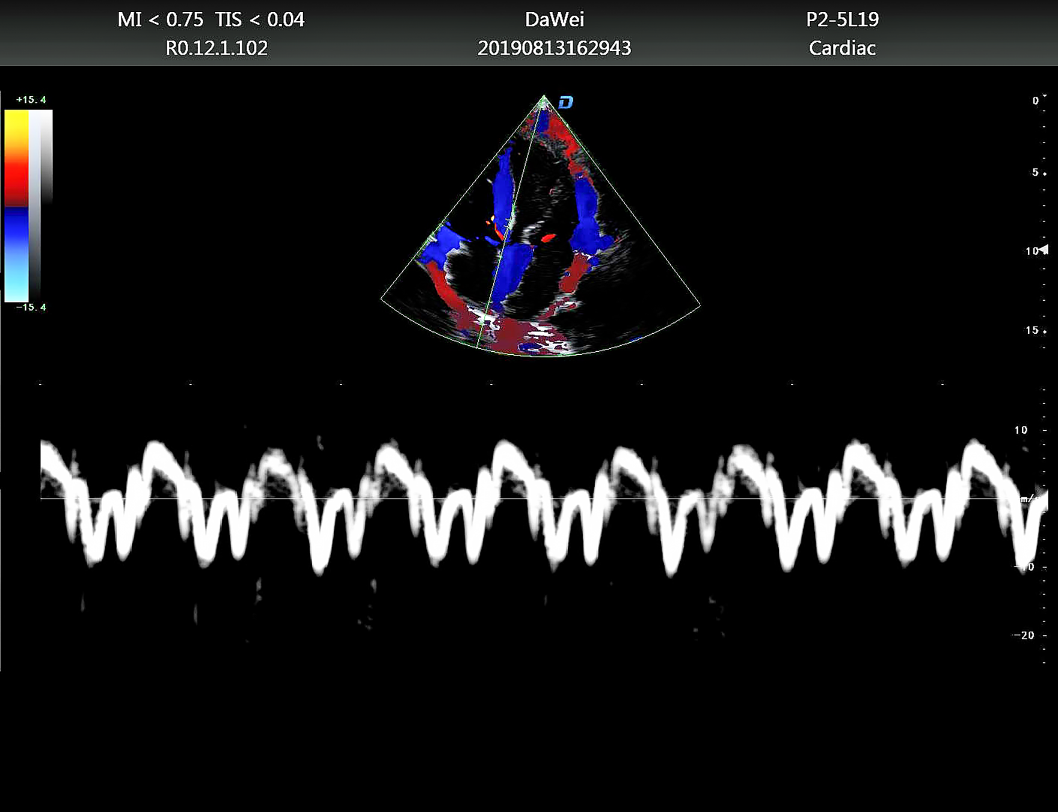
Task: Click the focus triangle on depth scale
Action: pos(1045,250)
